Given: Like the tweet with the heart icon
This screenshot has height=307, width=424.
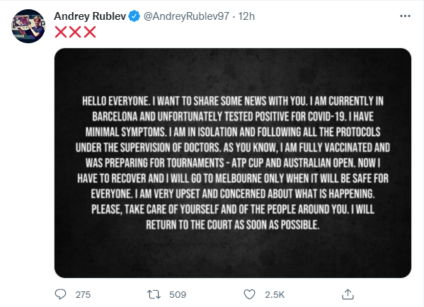Looking at the screenshot, I should pos(249,294).
